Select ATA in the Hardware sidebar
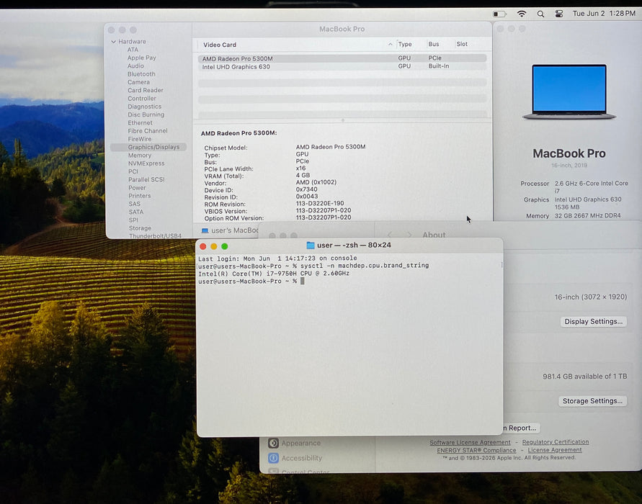Screen dimensions: 642x504 (x=133, y=50)
